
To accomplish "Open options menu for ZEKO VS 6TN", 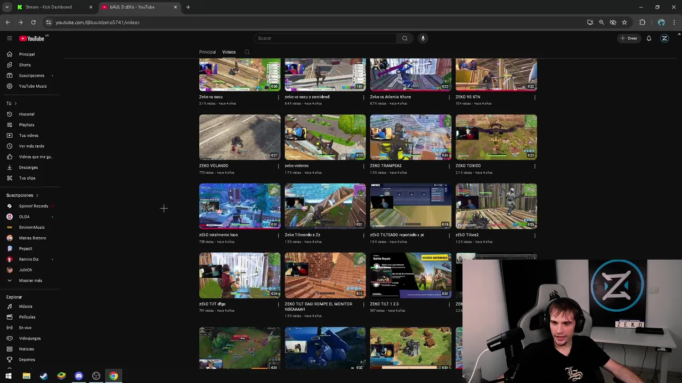I will 534,97.
